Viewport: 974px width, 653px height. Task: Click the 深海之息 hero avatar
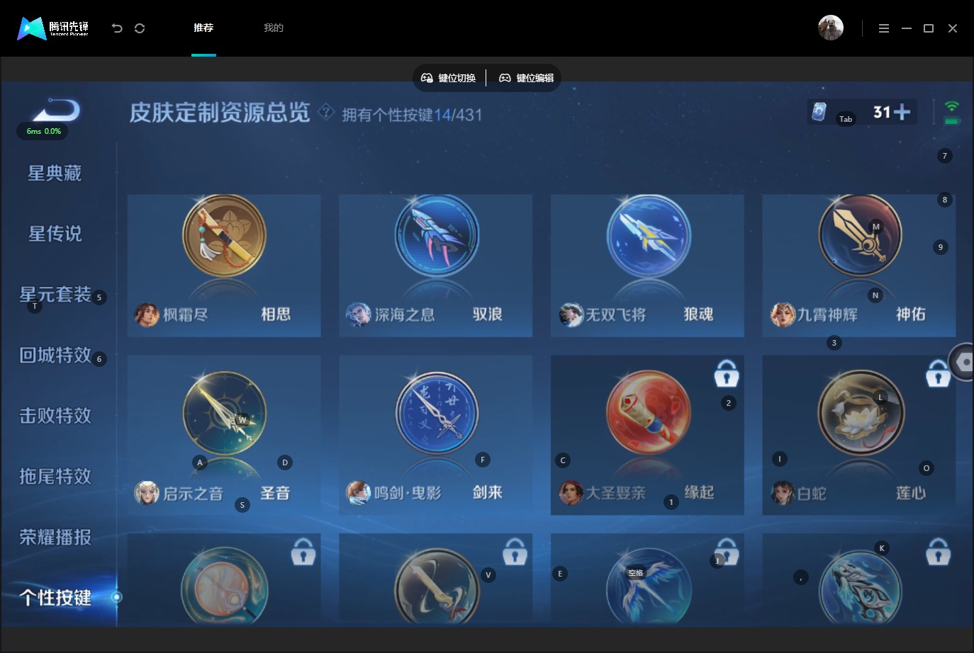(x=358, y=314)
